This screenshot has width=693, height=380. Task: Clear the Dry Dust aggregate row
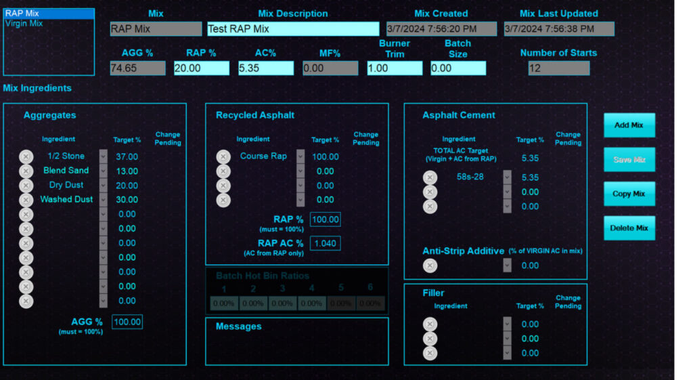tap(26, 186)
